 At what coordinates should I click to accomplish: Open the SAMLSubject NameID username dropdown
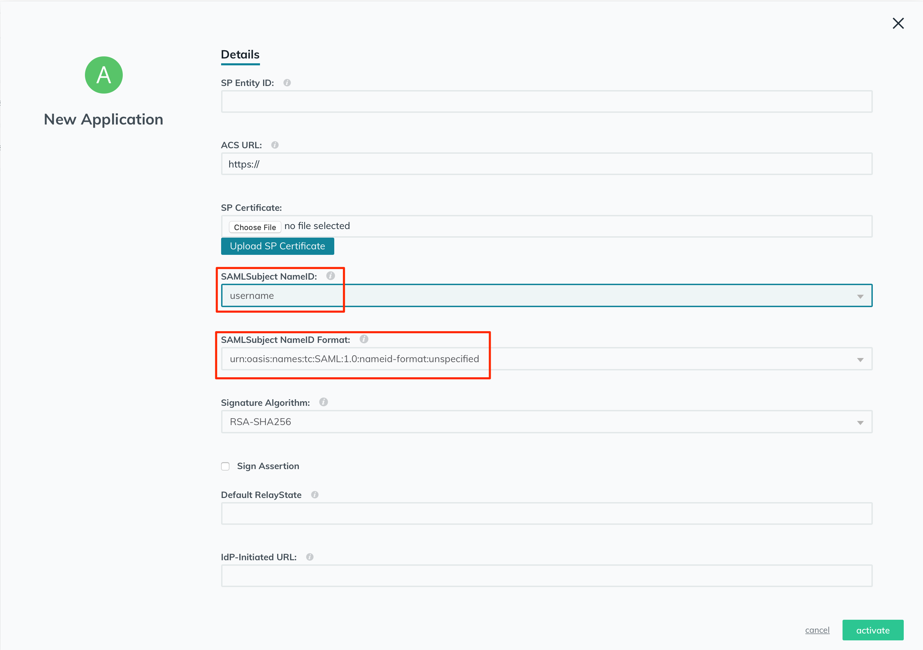pos(547,295)
